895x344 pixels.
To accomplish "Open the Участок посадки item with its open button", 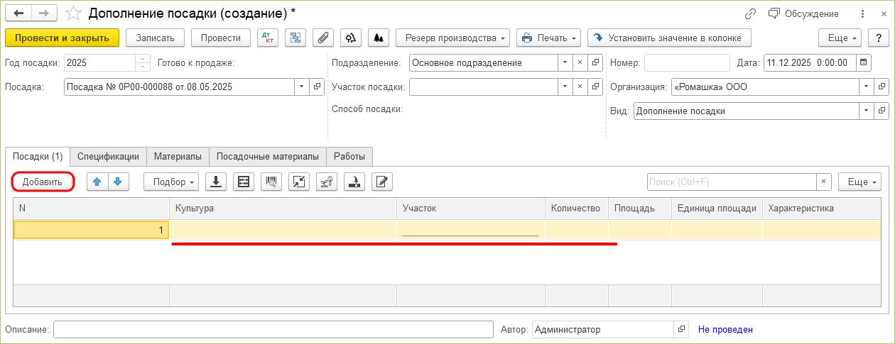I will pos(595,87).
